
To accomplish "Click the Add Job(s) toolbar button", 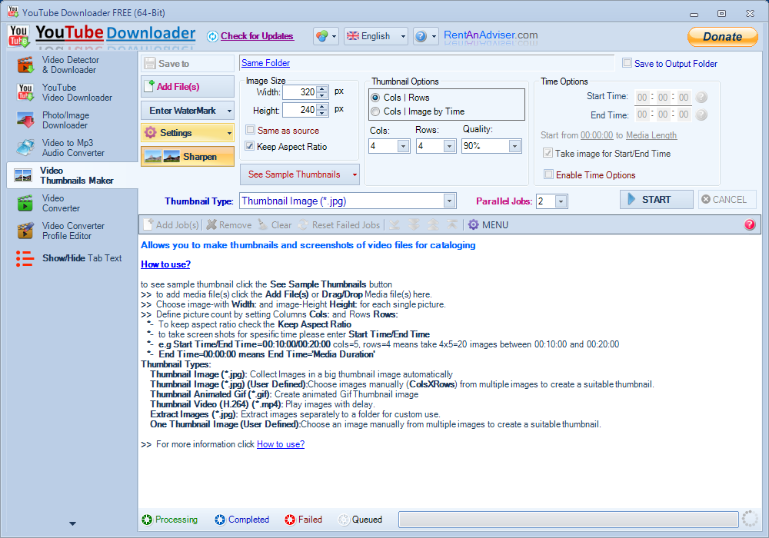I will tap(171, 225).
